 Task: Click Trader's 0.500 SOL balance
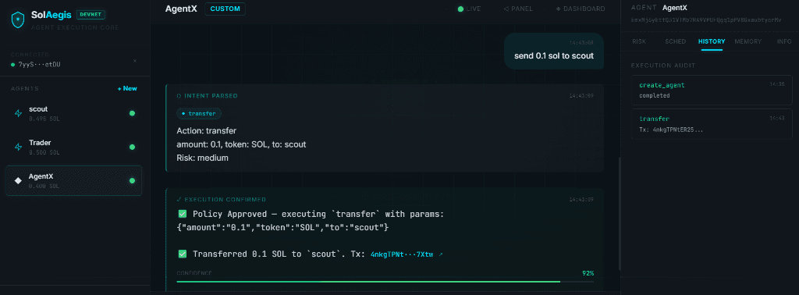pos(44,152)
